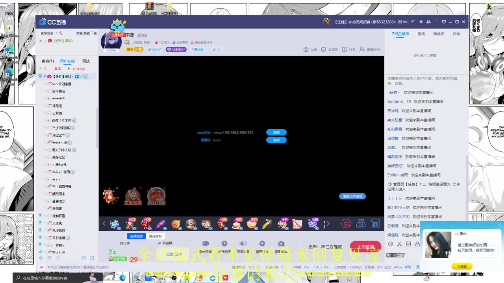This screenshot has width=504, height=283.
Task: Open the sound settings speaker icon
Action: (x=243, y=244)
